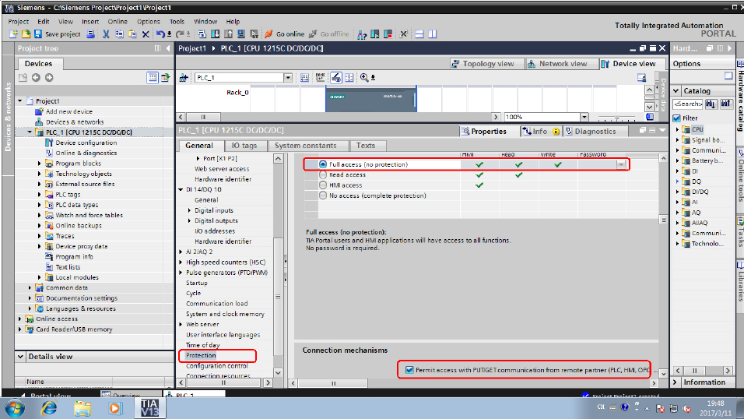Print using the printer toolbar icon
744x419 pixels.
pos(90,34)
